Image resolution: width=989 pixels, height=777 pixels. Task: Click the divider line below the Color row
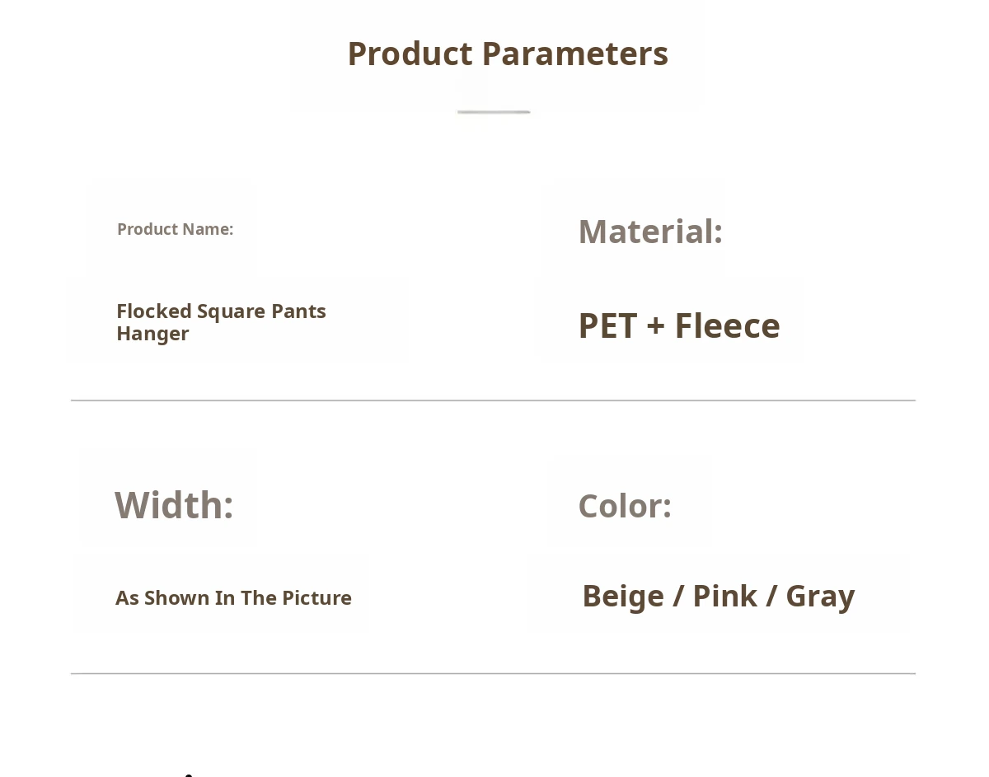493,674
